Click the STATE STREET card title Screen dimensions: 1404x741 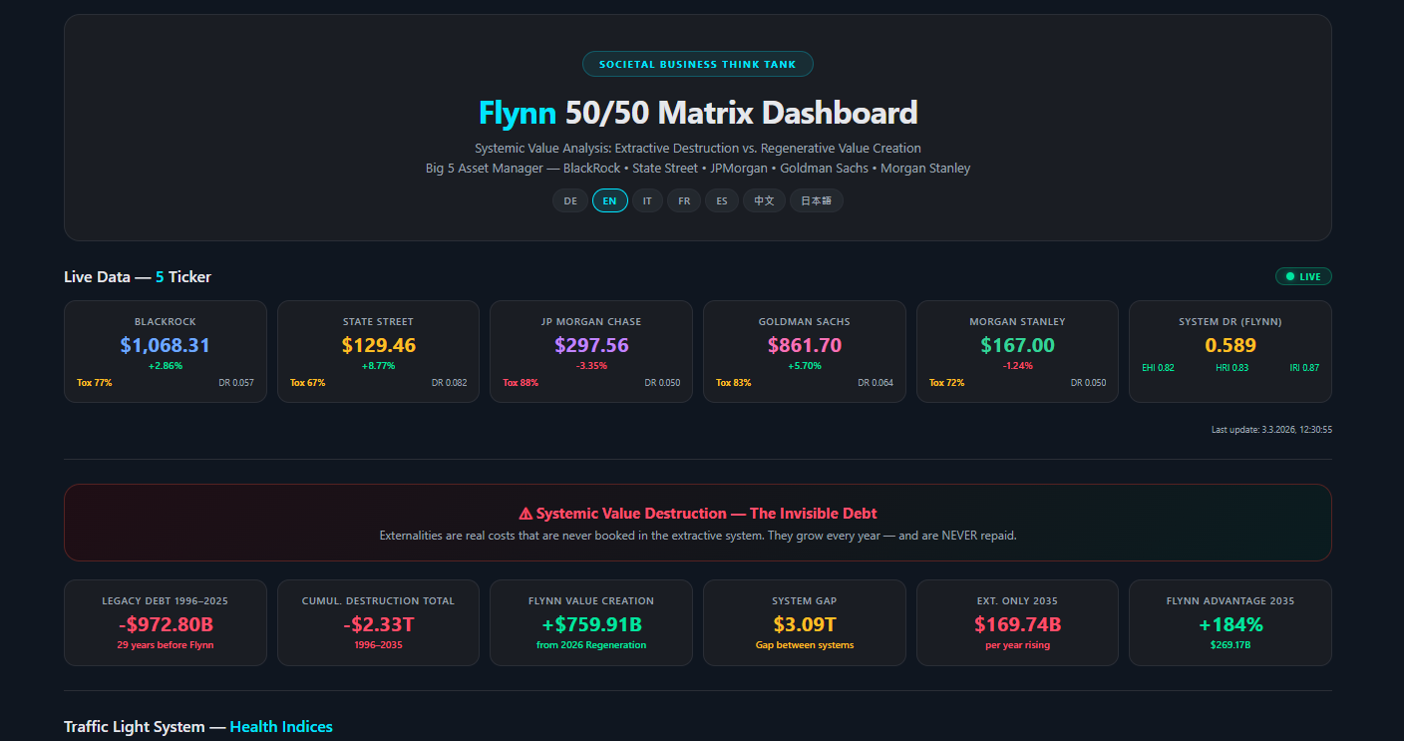tap(379, 322)
